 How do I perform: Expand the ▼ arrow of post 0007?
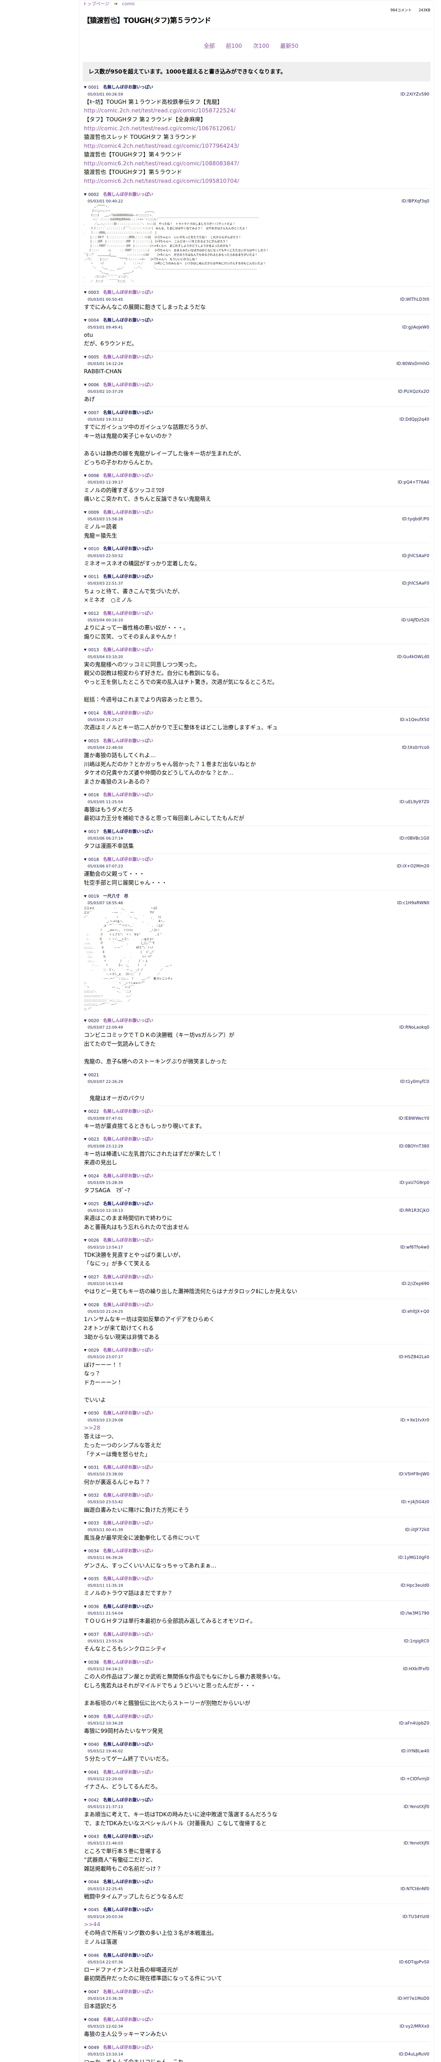point(86,413)
